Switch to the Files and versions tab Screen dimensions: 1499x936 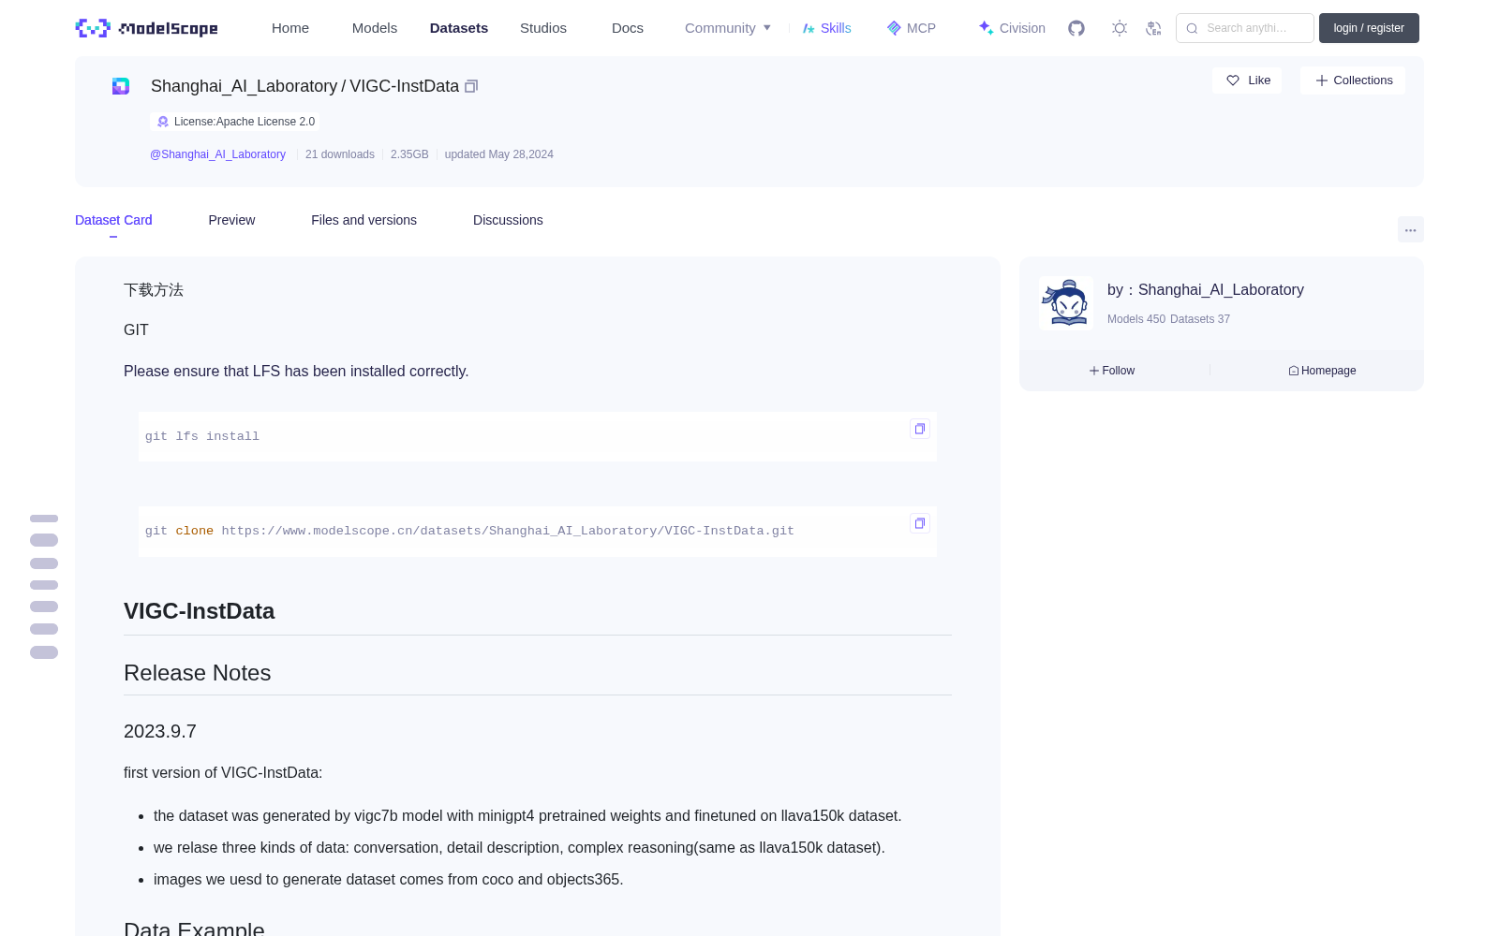(364, 220)
